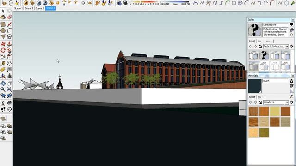This screenshot has width=296, height=166.
Task: Pick the Paint Bucket tool
Action: (3, 18)
